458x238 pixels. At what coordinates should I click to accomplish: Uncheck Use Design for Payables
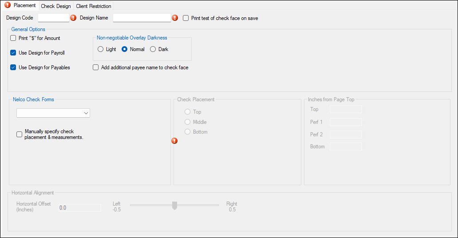coord(13,67)
